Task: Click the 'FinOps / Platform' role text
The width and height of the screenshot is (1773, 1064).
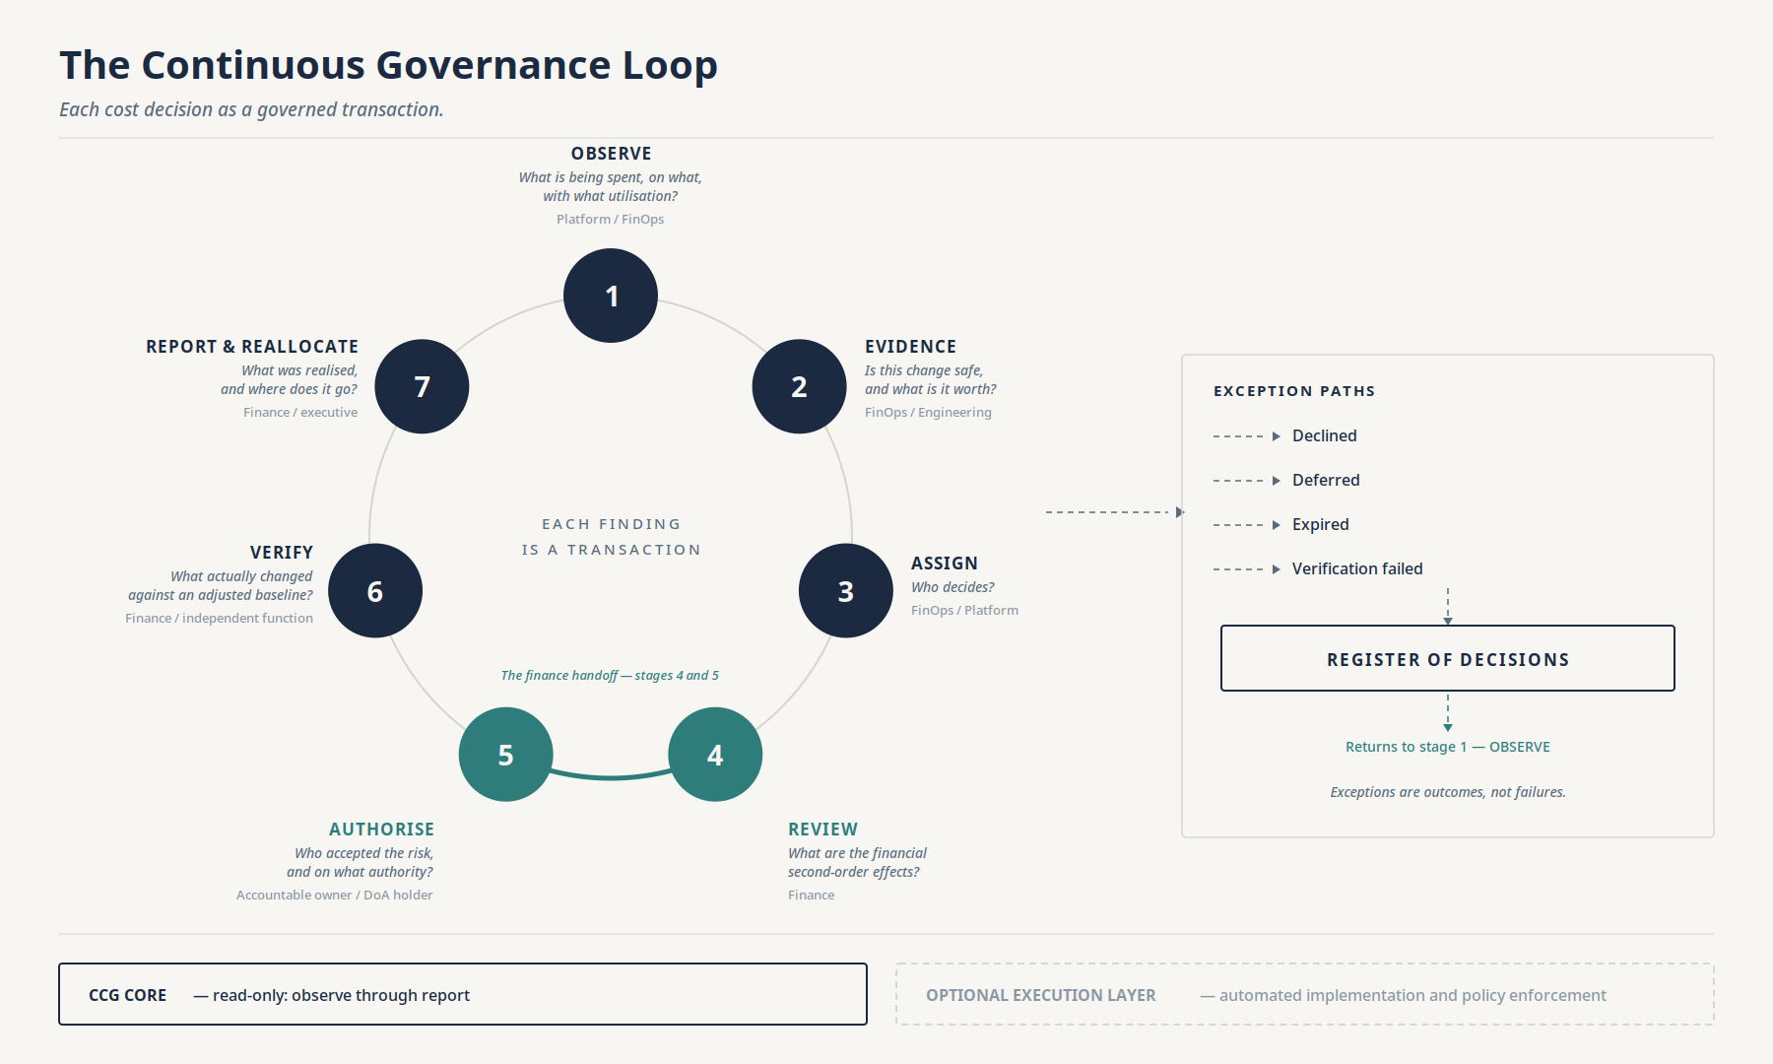Action: (x=964, y=610)
